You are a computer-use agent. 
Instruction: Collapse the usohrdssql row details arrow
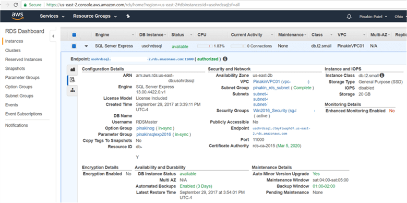point(87,46)
